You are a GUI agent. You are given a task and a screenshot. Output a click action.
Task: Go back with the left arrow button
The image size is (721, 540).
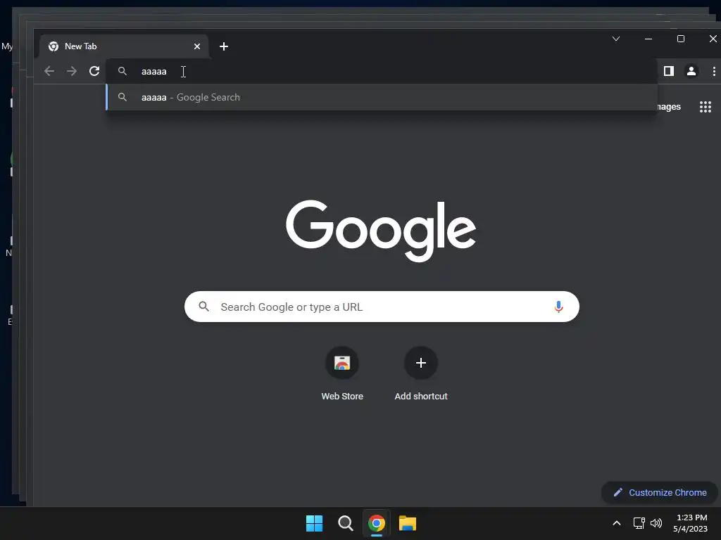(49, 71)
